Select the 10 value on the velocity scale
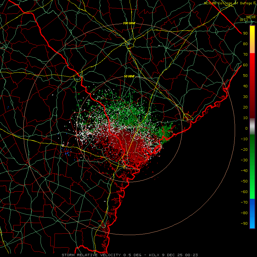Image resolution: width=257 pixels, height=257 pixels. tap(245, 118)
